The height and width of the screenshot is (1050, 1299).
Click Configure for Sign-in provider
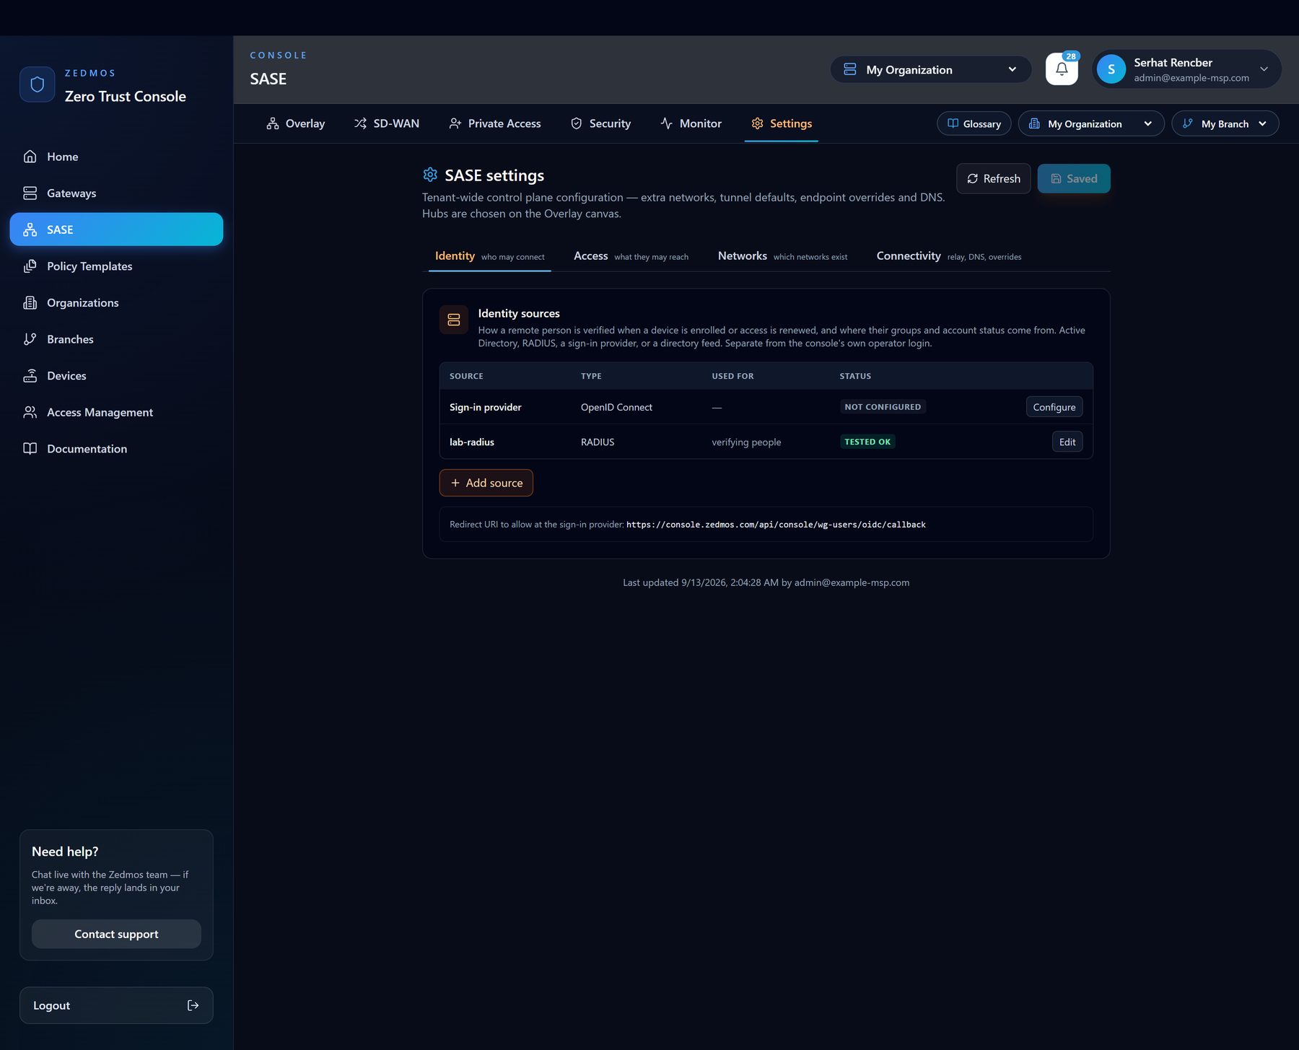click(x=1054, y=407)
